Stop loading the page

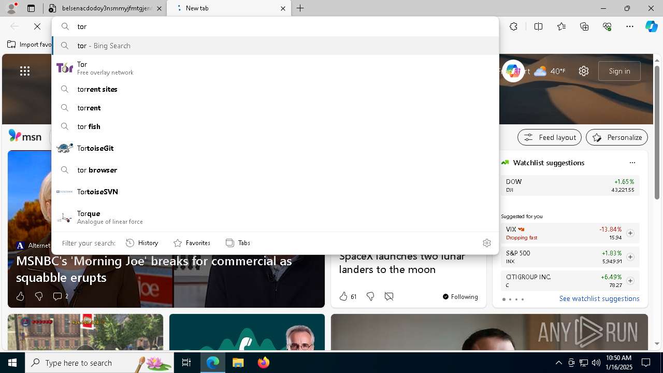pos(37,26)
